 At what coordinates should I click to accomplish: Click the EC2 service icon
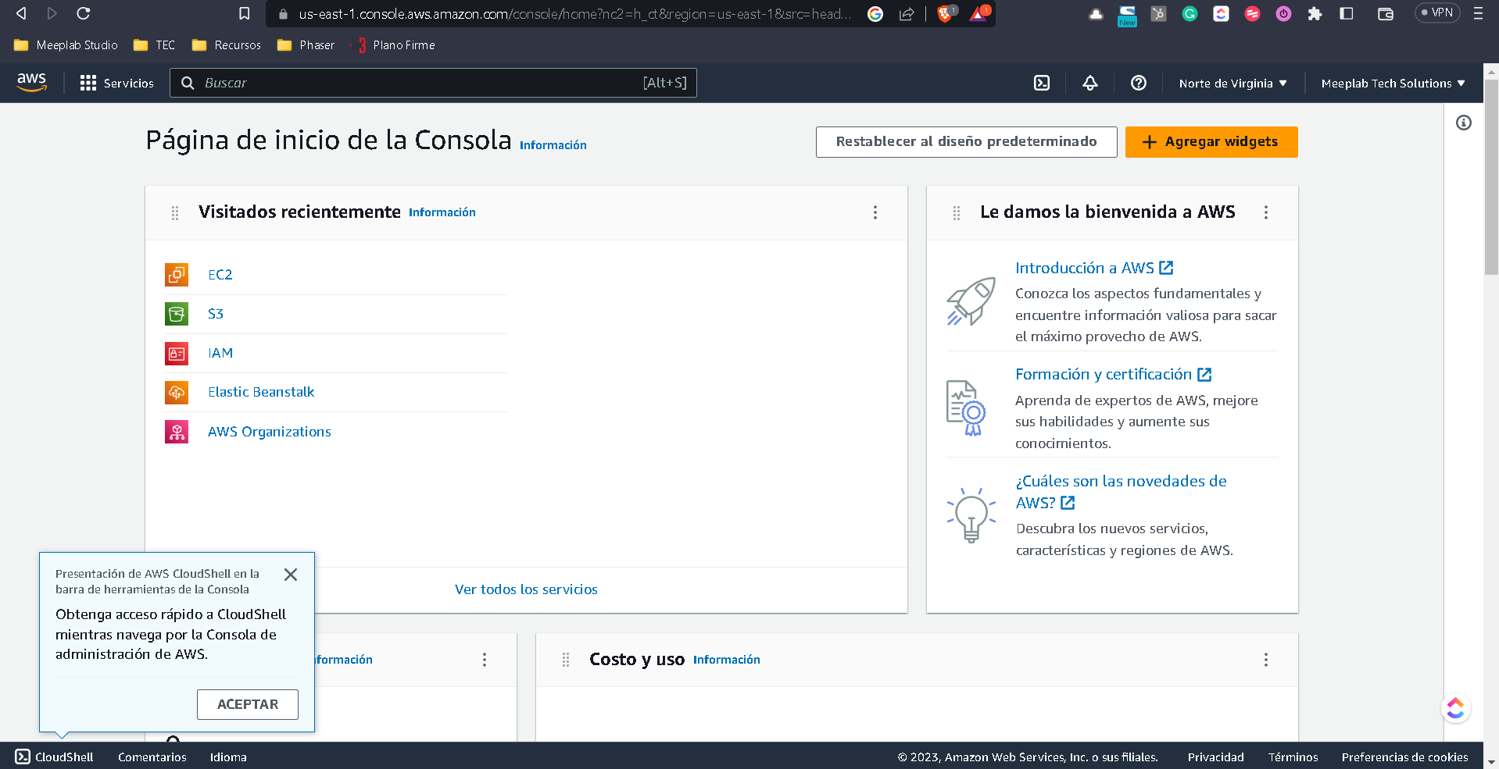tap(177, 275)
